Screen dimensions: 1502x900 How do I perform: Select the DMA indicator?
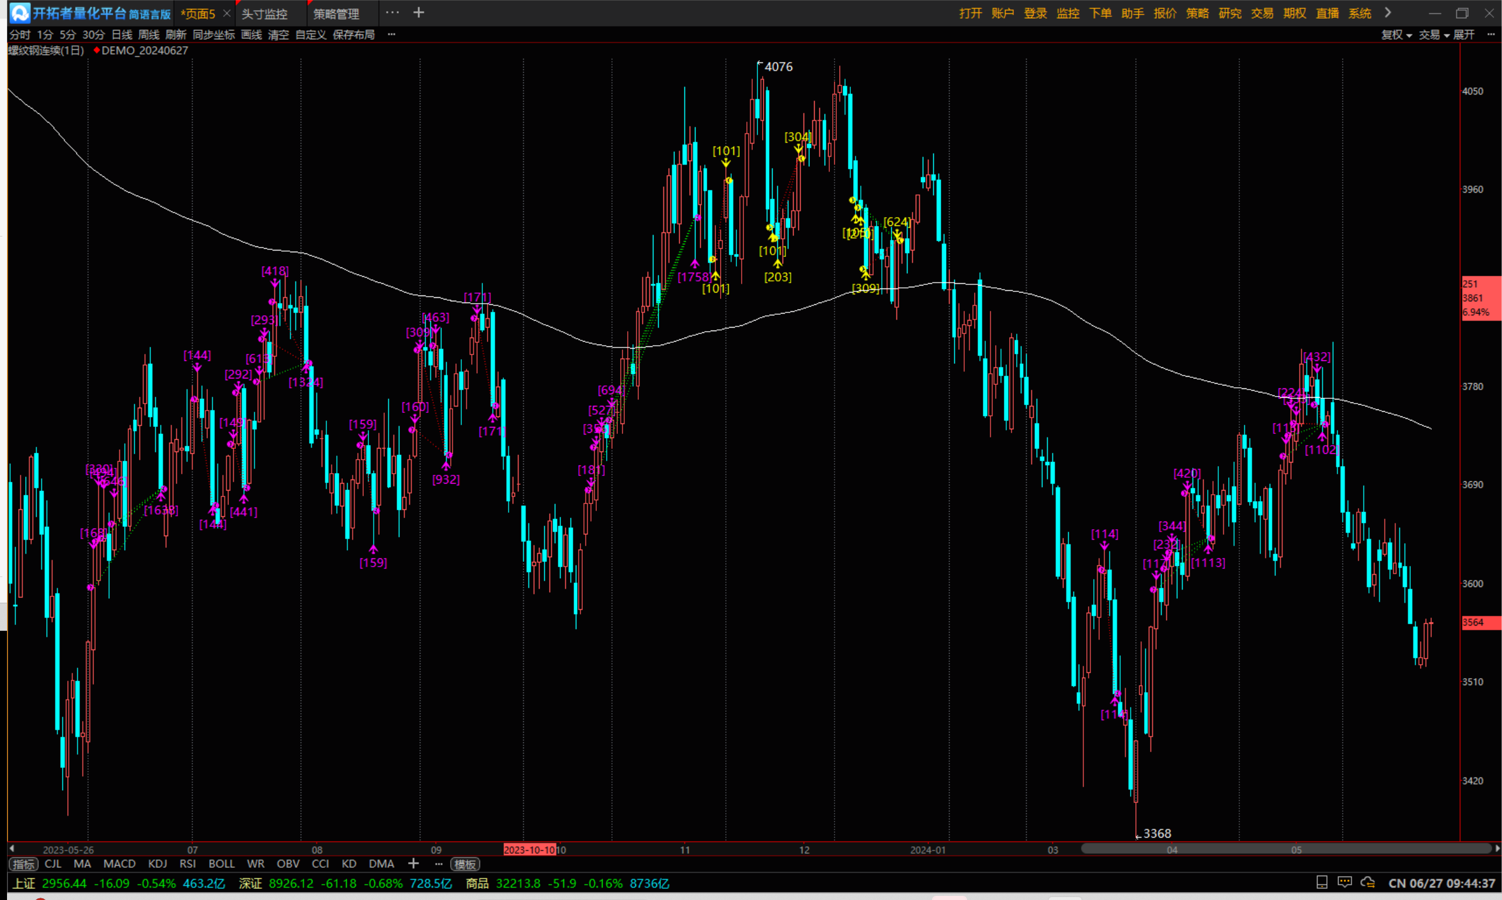click(381, 863)
